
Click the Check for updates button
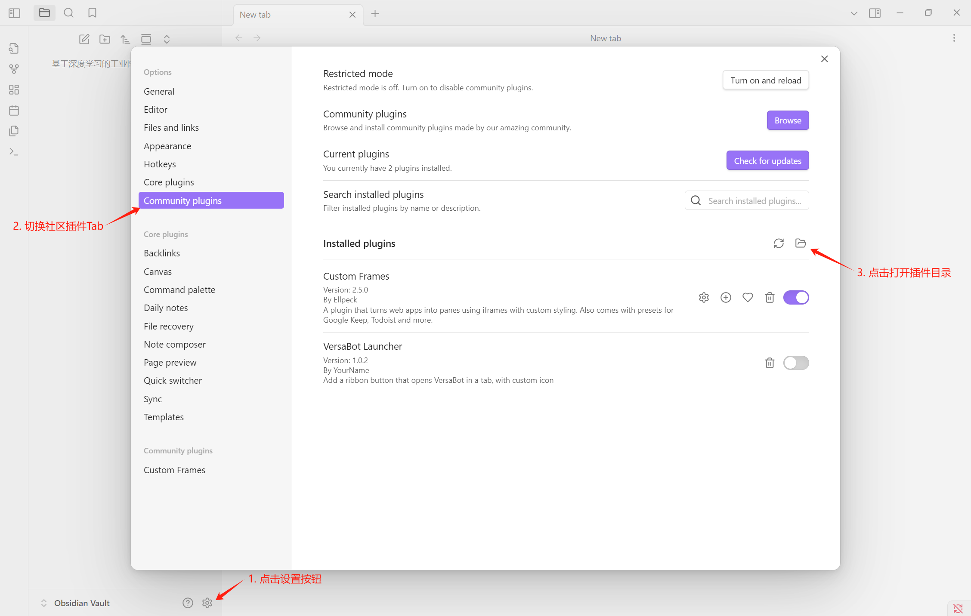point(767,160)
